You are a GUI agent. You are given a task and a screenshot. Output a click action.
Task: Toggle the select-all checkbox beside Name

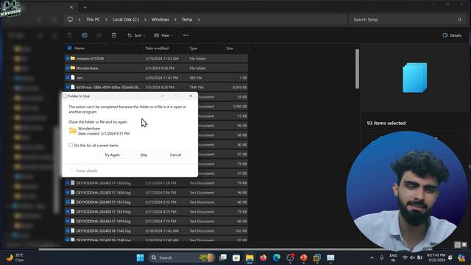pos(69,48)
